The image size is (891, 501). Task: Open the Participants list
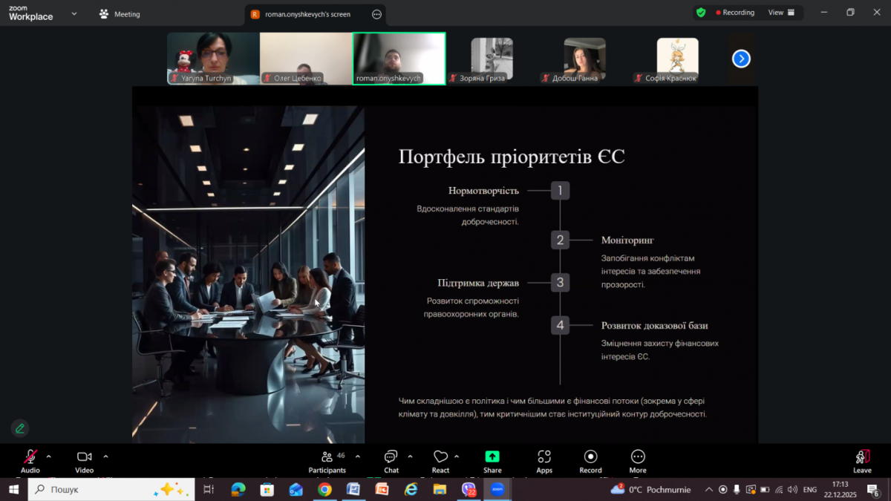(x=327, y=457)
